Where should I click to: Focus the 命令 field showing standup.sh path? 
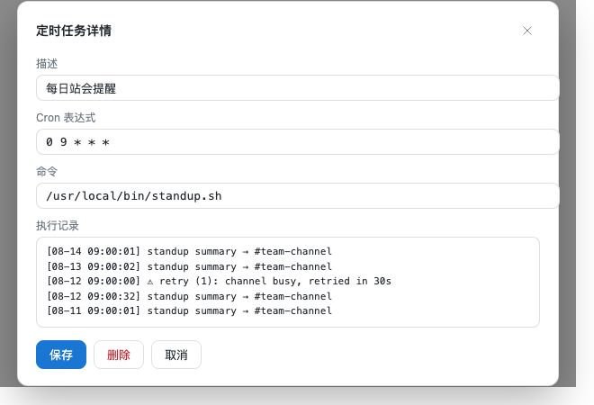297,195
